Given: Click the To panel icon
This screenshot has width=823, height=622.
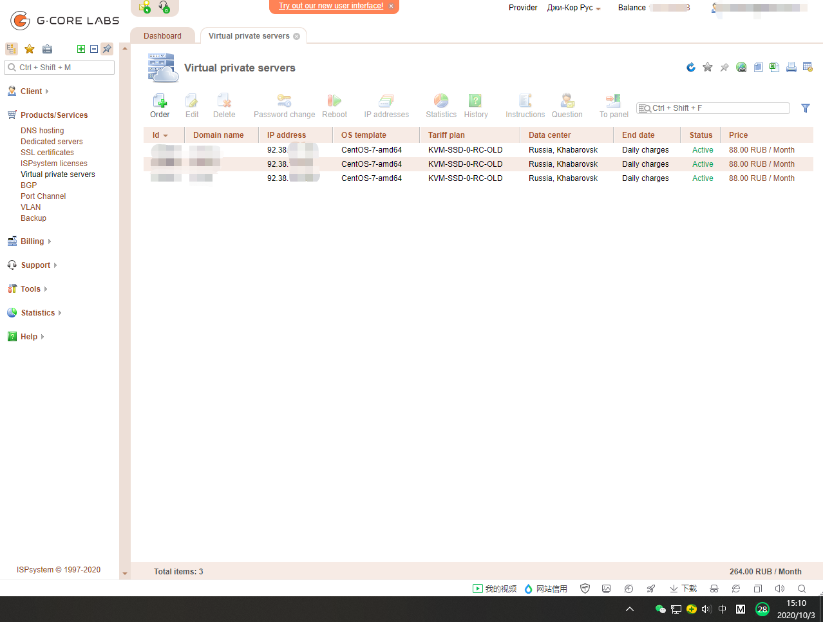Looking at the screenshot, I should point(613,101).
